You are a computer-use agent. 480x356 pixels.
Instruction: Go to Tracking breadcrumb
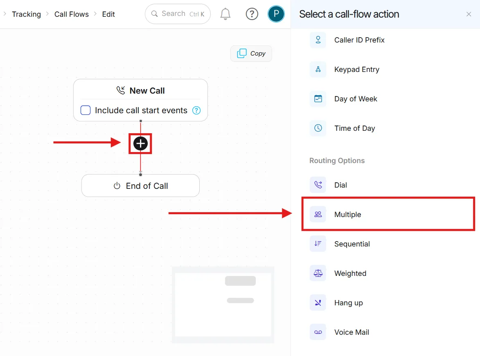[26, 14]
